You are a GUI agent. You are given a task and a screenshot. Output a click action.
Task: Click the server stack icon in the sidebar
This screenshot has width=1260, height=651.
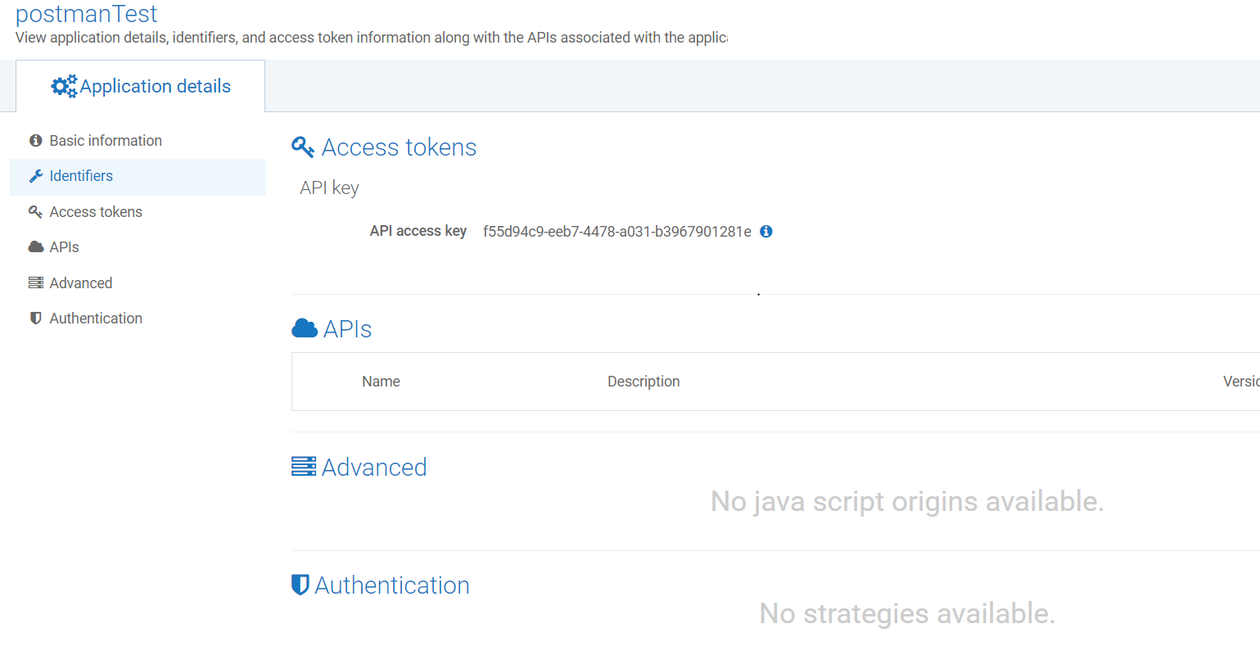tap(35, 283)
